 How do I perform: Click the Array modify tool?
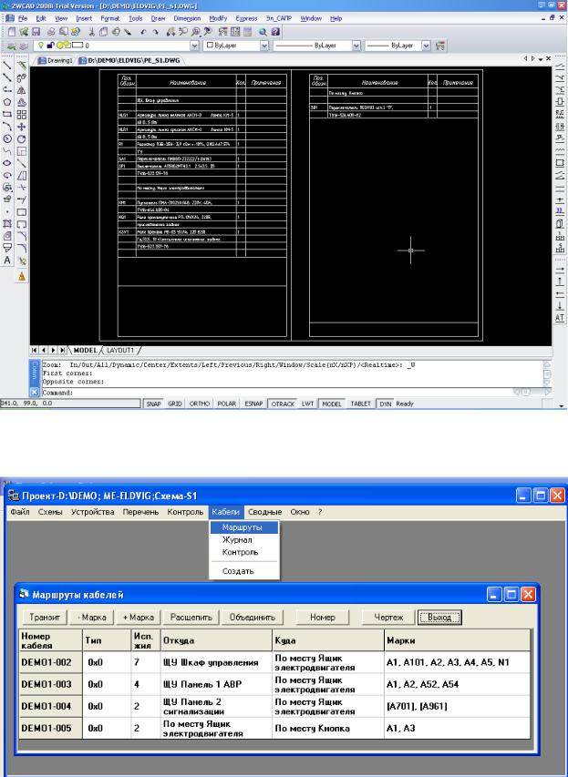tap(22, 115)
